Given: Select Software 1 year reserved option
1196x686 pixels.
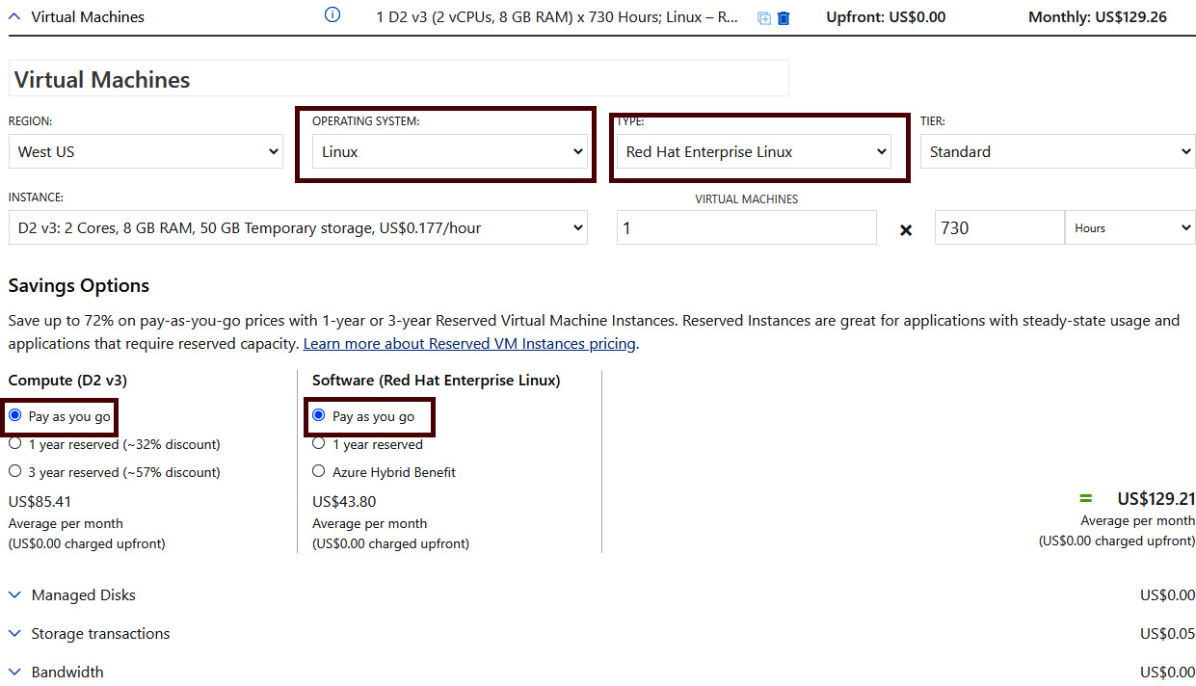Looking at the screenshot, I should (319, 443).
